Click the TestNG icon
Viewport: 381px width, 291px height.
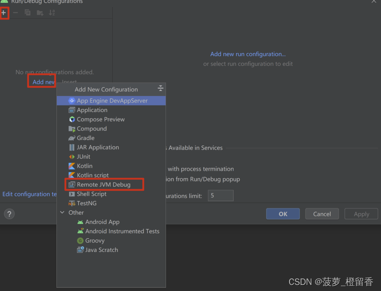tap(72, 203)
